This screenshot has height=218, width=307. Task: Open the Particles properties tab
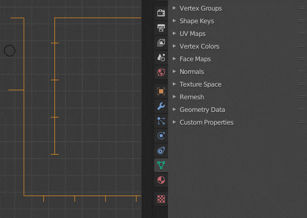pos(161,121)
